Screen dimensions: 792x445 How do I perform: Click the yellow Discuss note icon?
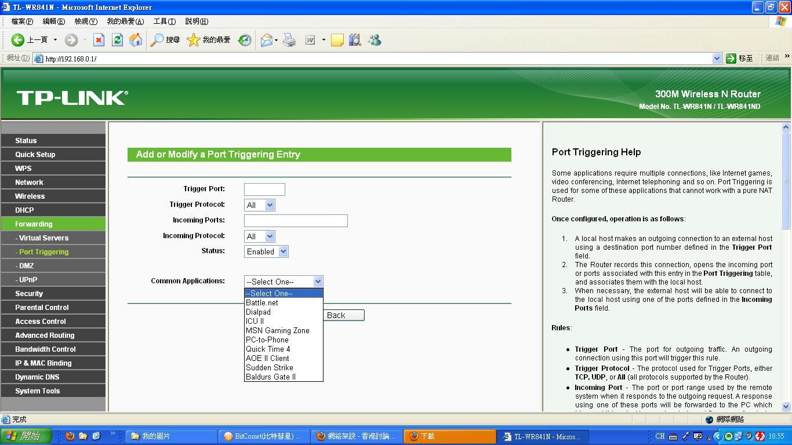[x=337, y=40]
